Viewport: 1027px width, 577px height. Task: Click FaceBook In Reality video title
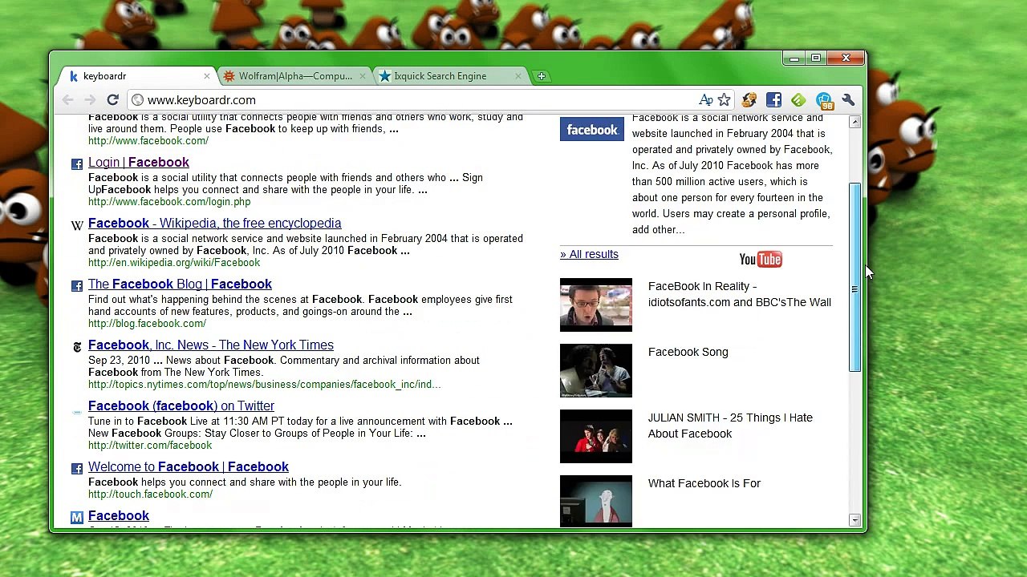point(740,294)
